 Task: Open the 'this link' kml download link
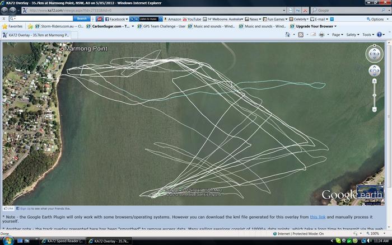(318, 216)
